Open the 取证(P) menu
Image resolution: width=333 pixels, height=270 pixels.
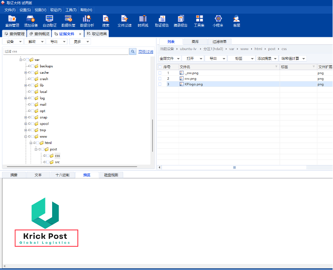coord(56,10)
